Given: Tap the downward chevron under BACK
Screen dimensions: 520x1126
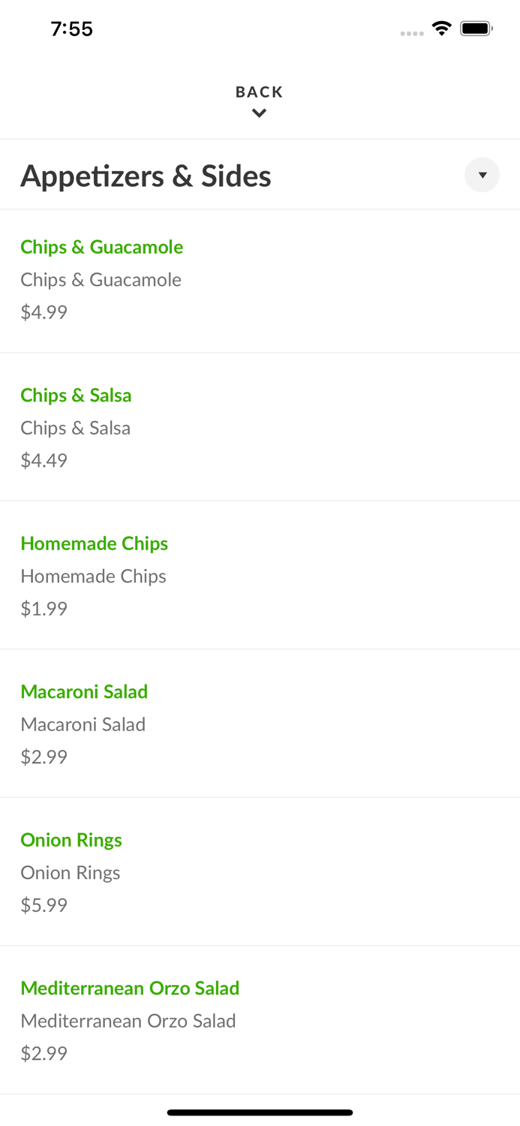Looking at the screenshot, I should [x=259, y=113].
